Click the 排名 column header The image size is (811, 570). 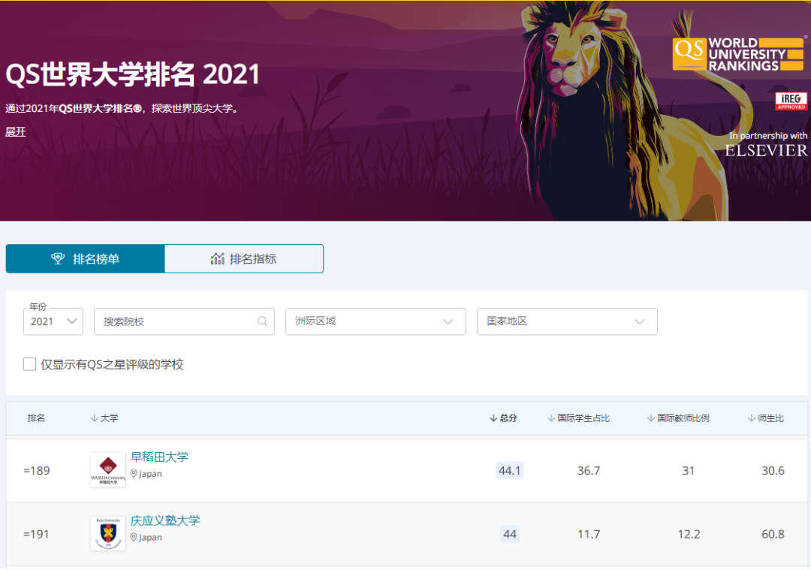pyautogui.click(x=36, y=418)
